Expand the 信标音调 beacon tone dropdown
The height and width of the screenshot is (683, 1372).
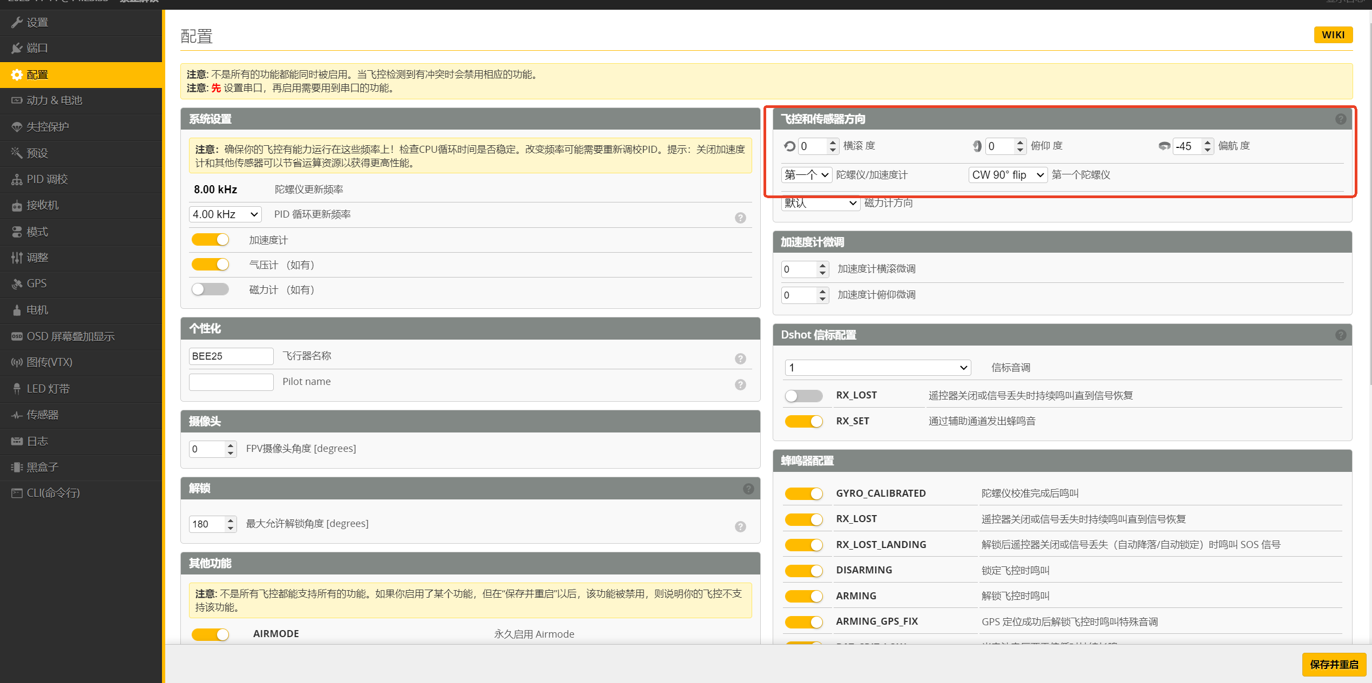[877, 368]
